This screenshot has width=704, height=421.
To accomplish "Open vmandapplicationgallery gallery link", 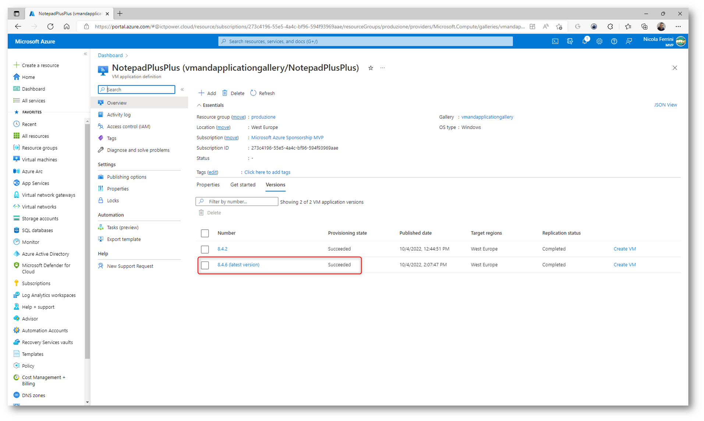I will (487, 117).
